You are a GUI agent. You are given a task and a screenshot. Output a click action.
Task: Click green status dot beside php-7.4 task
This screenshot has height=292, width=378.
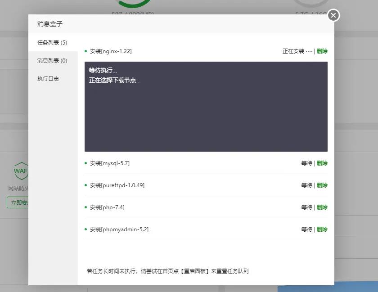86,207
